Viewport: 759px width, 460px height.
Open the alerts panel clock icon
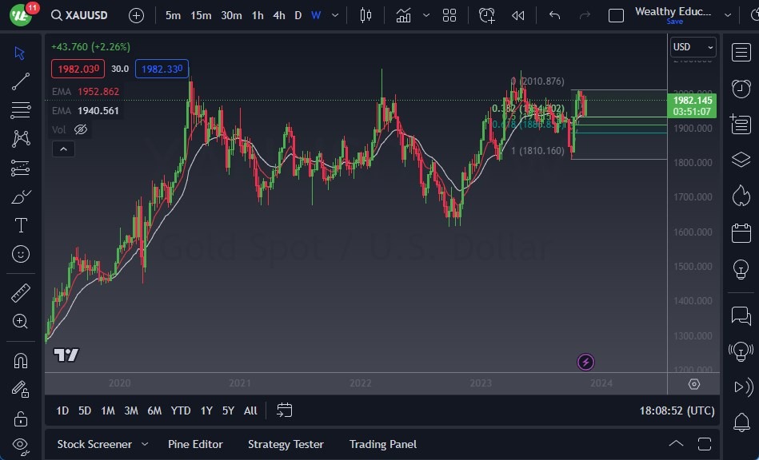[741, 88]
